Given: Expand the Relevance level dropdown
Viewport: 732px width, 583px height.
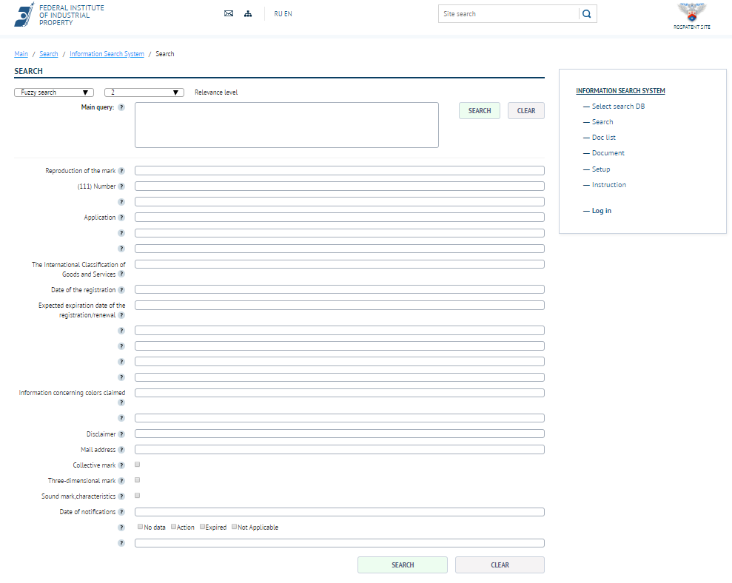Looking at the screenshot, I should pos(144,92).
